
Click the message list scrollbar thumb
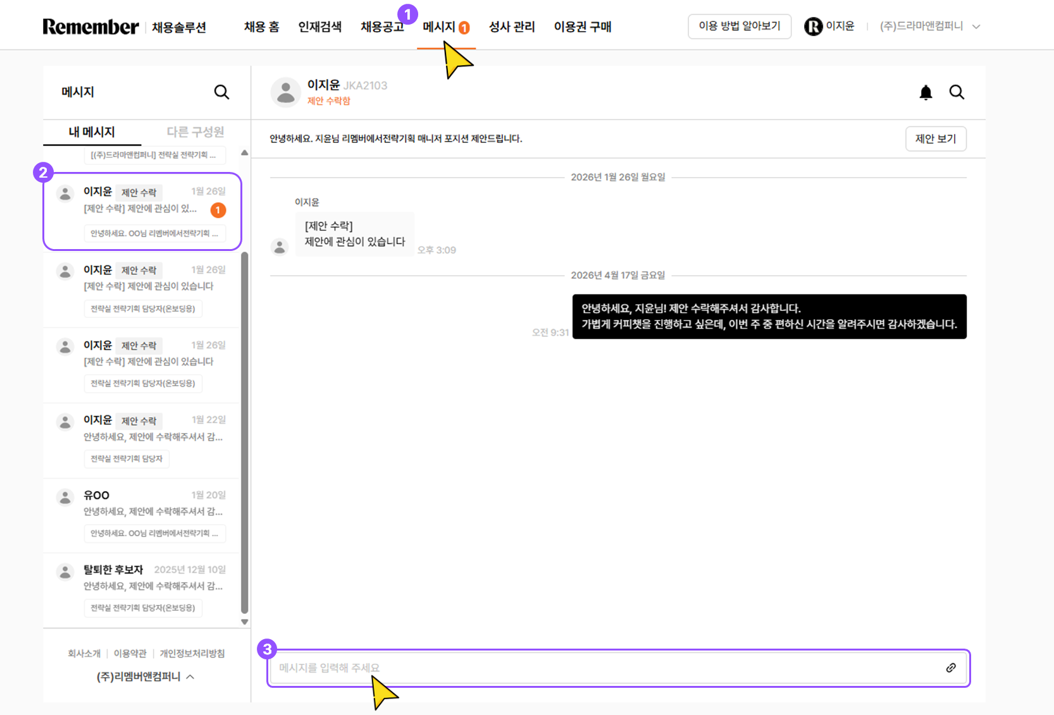click(x=244, y=432)
